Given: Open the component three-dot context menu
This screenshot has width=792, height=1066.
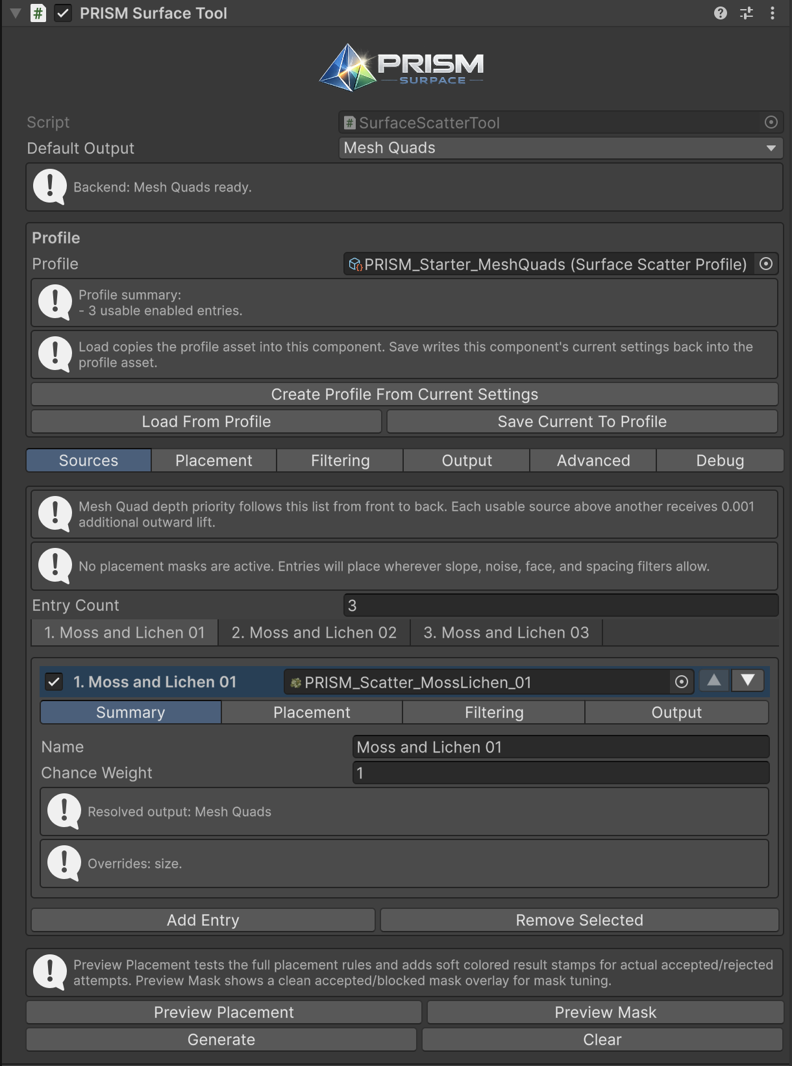Looking at the screenshot, I should 772,13.
